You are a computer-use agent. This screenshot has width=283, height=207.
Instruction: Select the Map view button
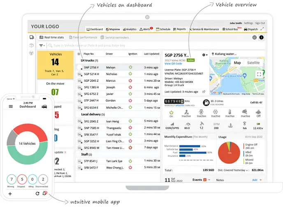237,63
